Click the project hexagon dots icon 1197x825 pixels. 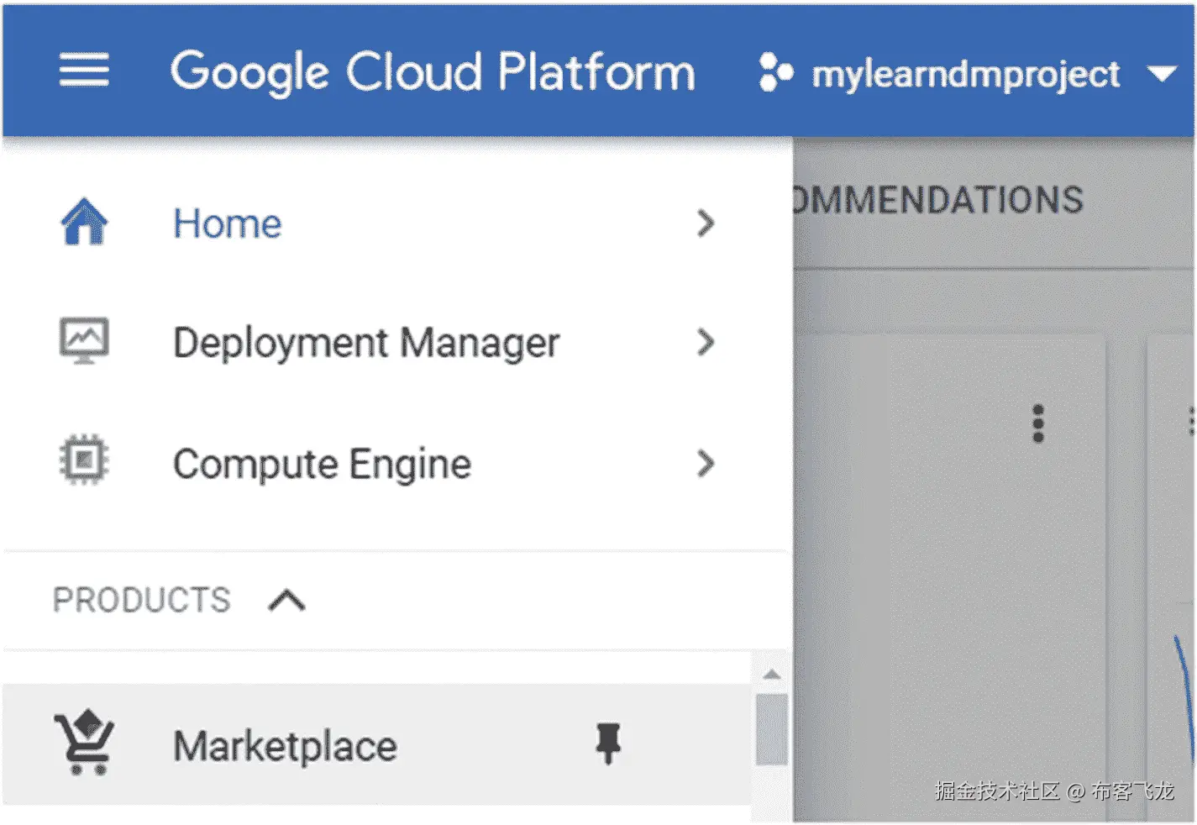(775, 72)
